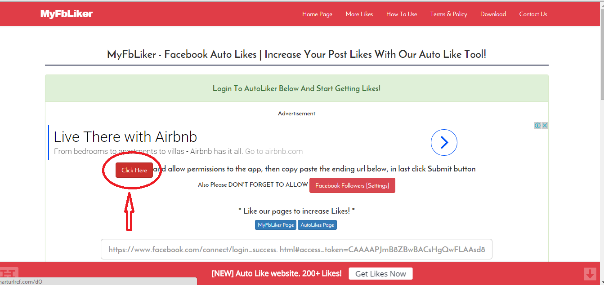Click the Get Likes Now button
Viewport: 604px width, 285px height.
click(x=380, y=274)
